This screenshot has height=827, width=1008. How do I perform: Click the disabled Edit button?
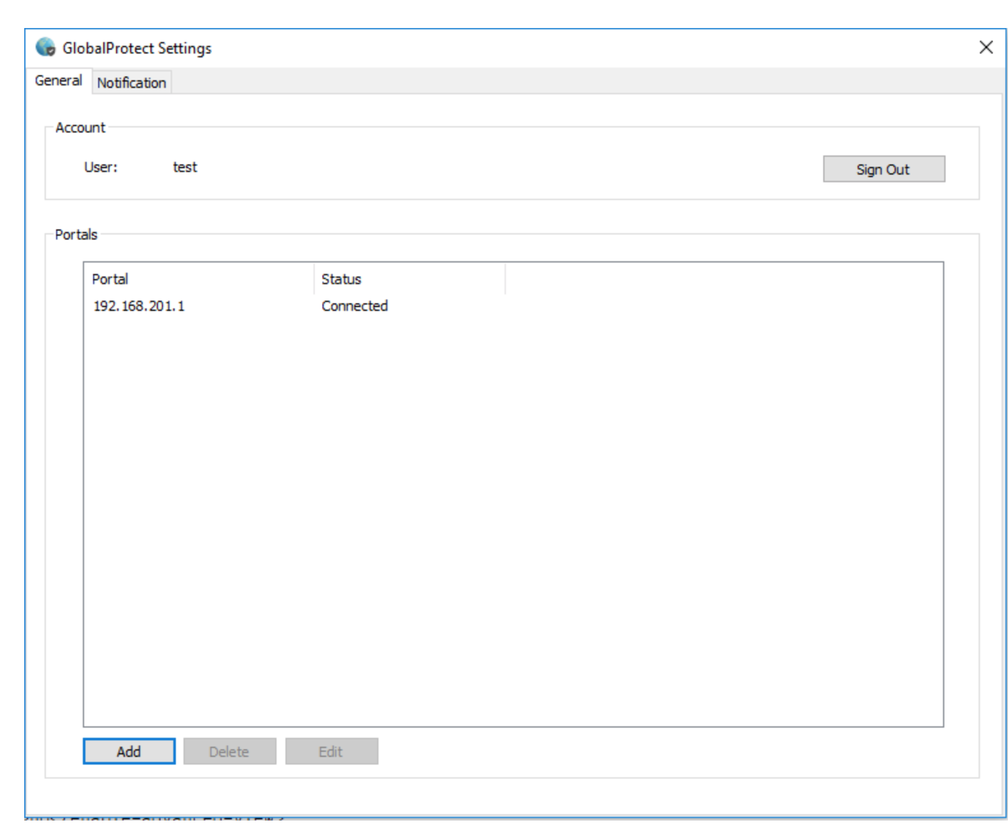pyautogui.click(x=331, y=752)
